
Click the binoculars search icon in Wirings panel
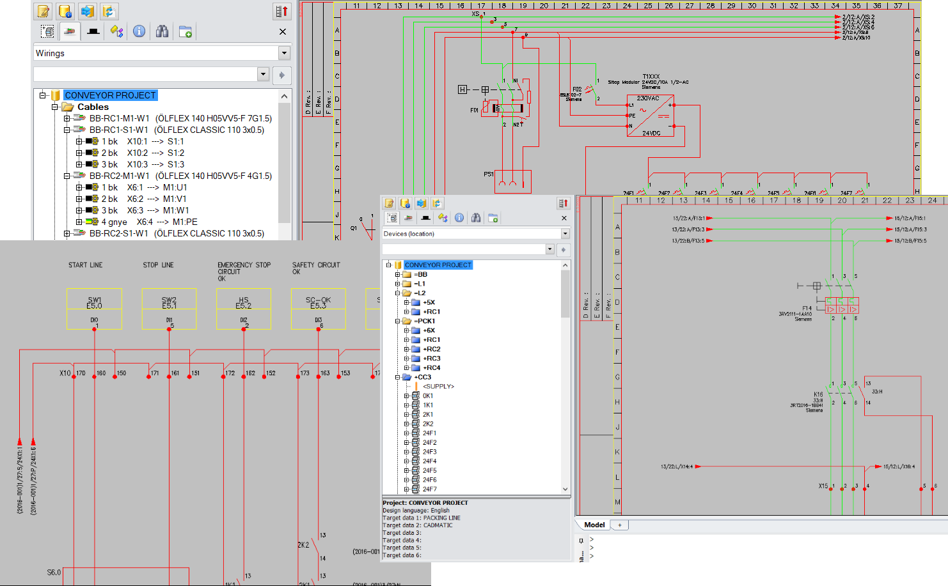pyautogui.click(x=162, y=31)
